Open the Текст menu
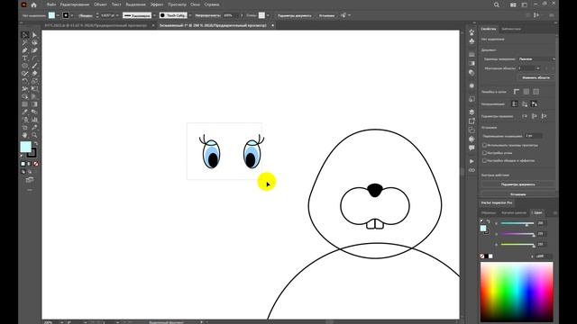The width and height of the screenshot is (577, 324). click(116, 4)
